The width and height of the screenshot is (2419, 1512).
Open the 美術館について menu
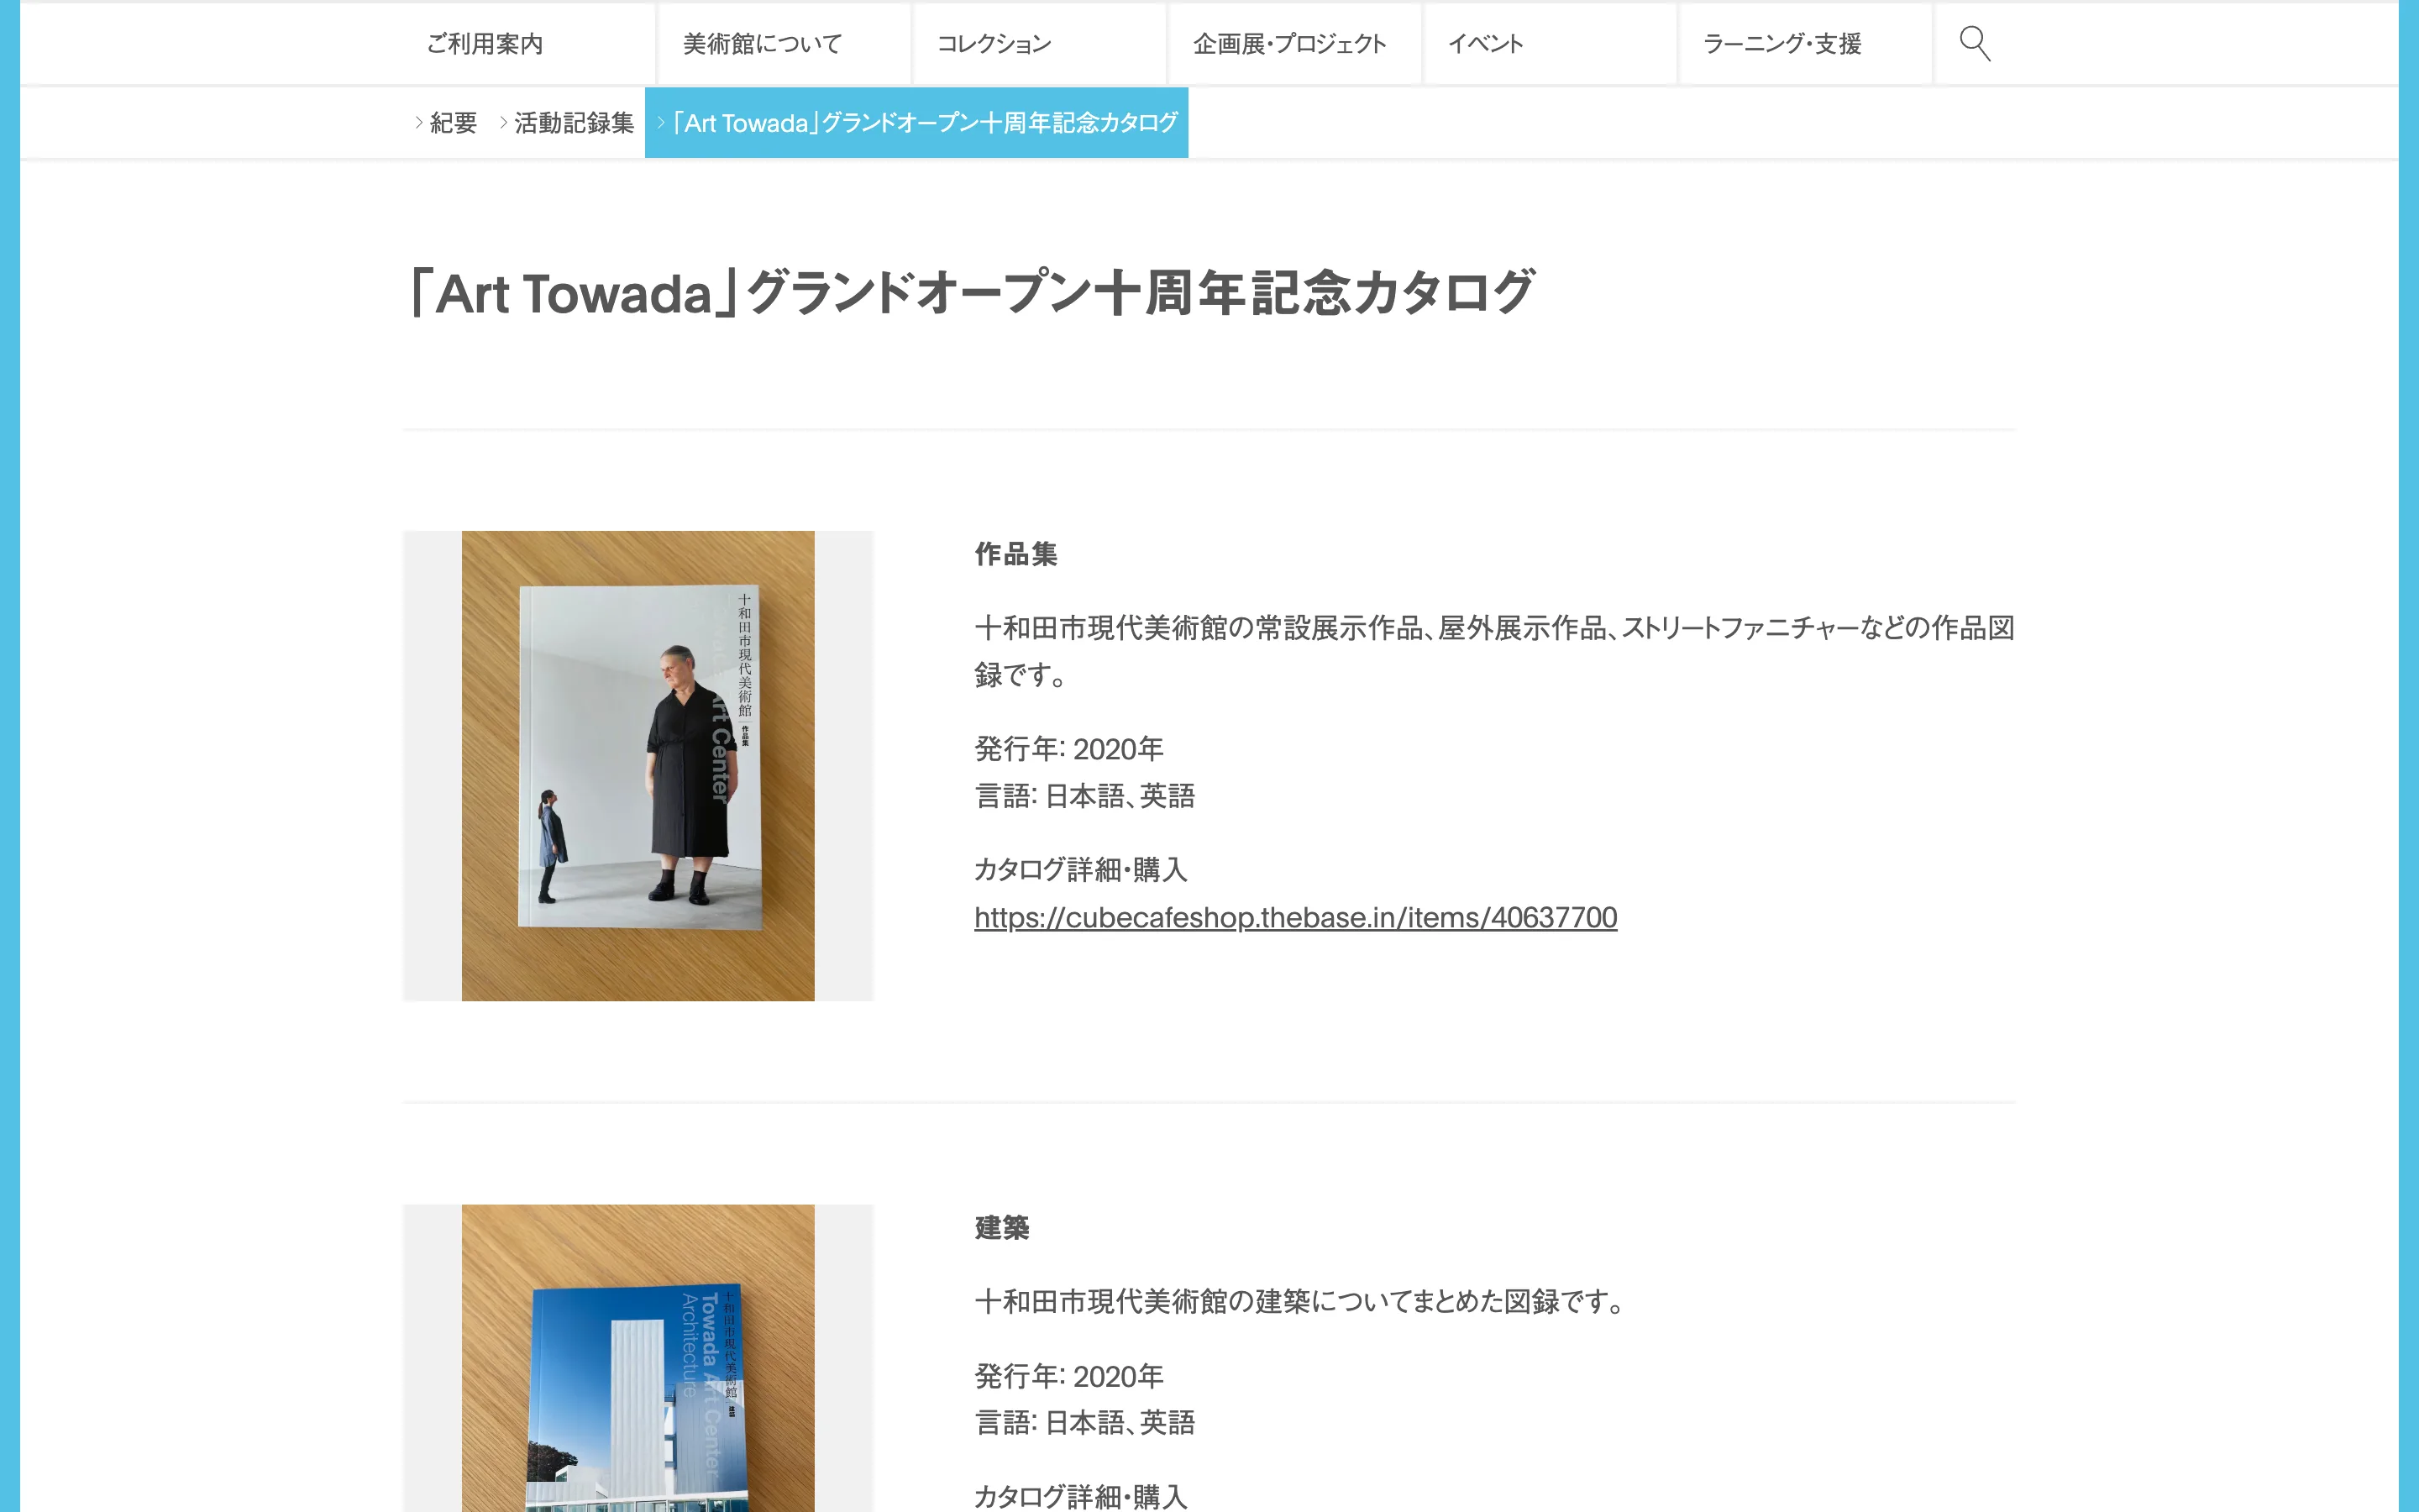point(784,44)
